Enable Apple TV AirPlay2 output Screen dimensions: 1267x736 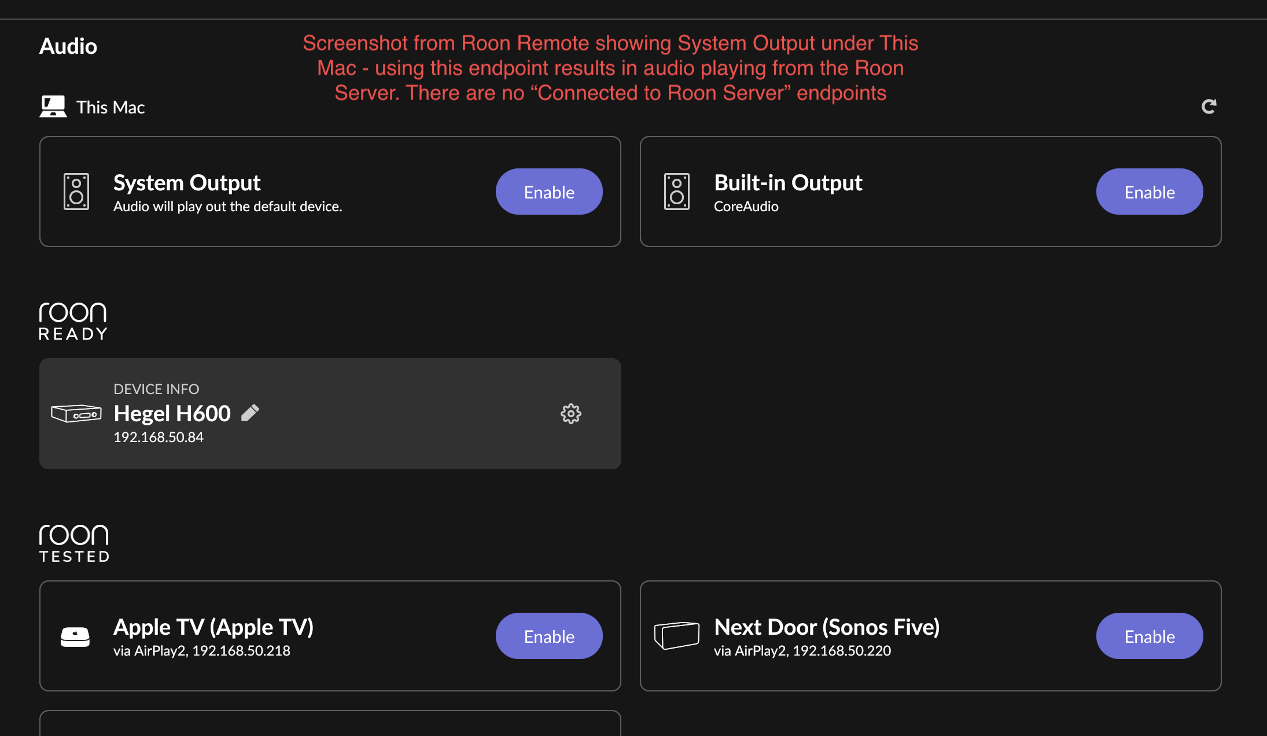(x=548, y=636)
